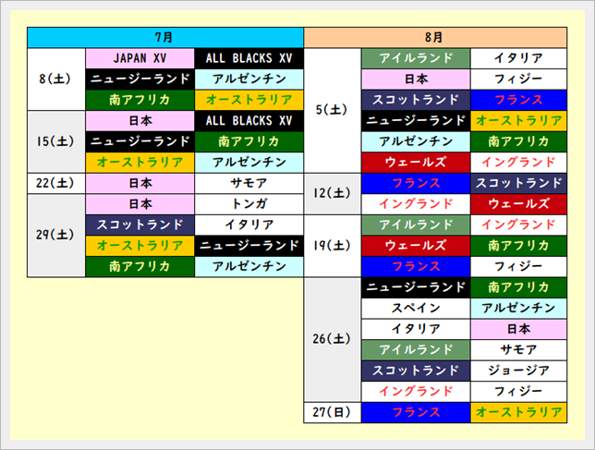Image resolution: width=595 pixels, height=450 pixels.
Task: Select オーストラリア in the 27(日) row
Action: 518,412
